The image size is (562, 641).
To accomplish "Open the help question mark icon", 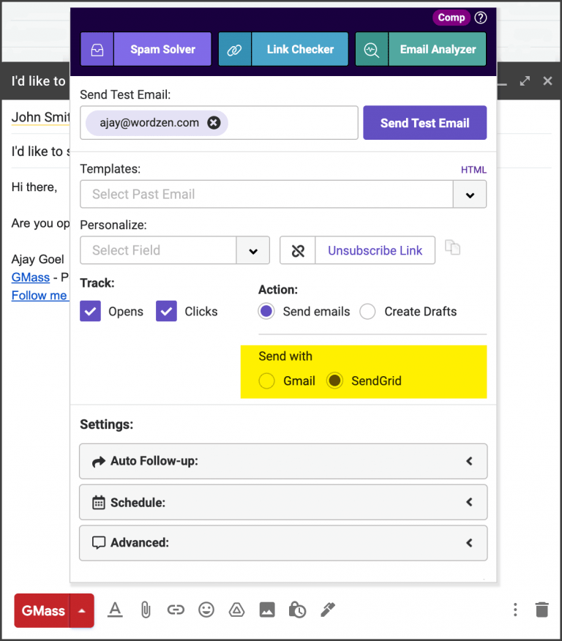I will coord(481,18).
